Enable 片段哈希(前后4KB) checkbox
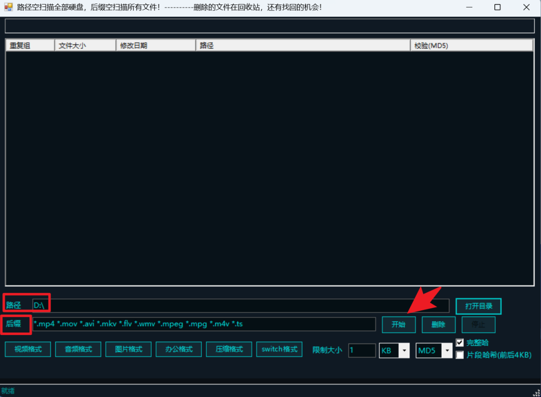Viewport: 541px width, 397px height. pos(459,355)
